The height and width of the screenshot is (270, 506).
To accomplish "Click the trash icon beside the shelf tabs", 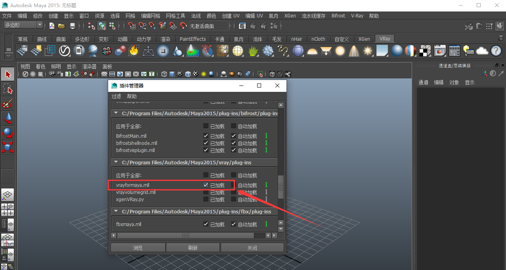I will [x=501, y=38].
